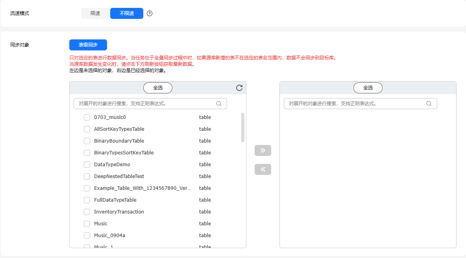The image size is (466, 258).
Task: Check the 0703_music0 table checkbox
Action: click(x=87, y=117)
